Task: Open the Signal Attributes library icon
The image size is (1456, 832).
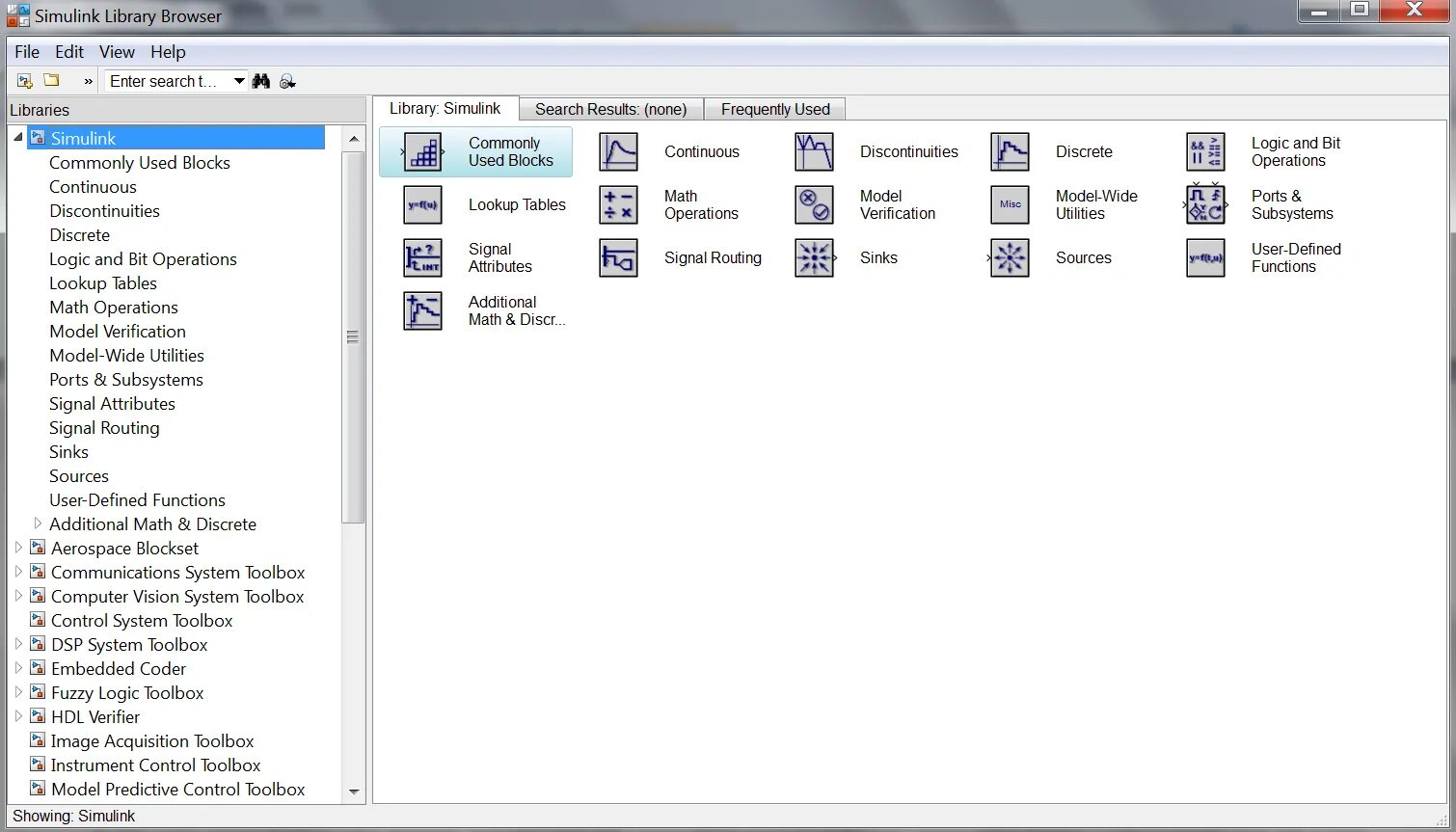Action: (422, 258)
